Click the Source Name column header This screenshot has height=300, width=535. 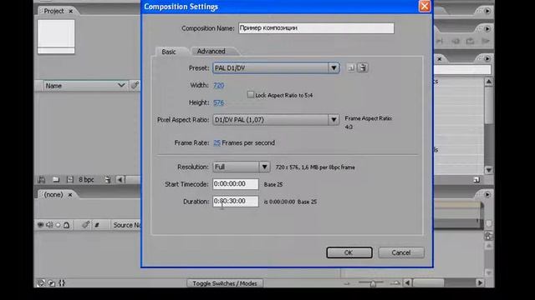[x=126, y=225]
